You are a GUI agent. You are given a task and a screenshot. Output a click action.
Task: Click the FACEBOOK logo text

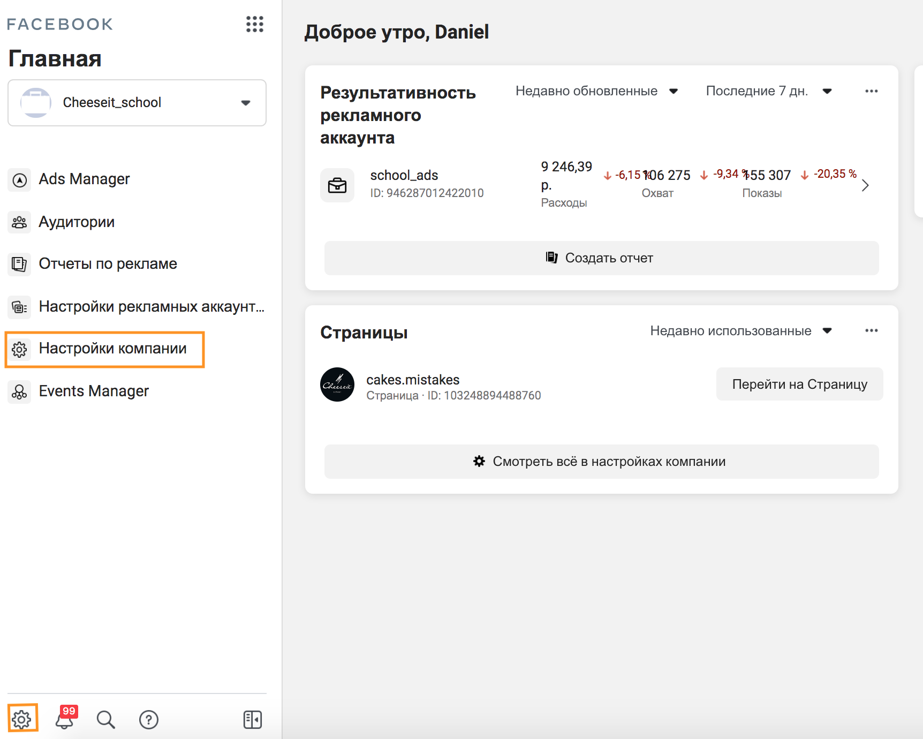point(60,24)
